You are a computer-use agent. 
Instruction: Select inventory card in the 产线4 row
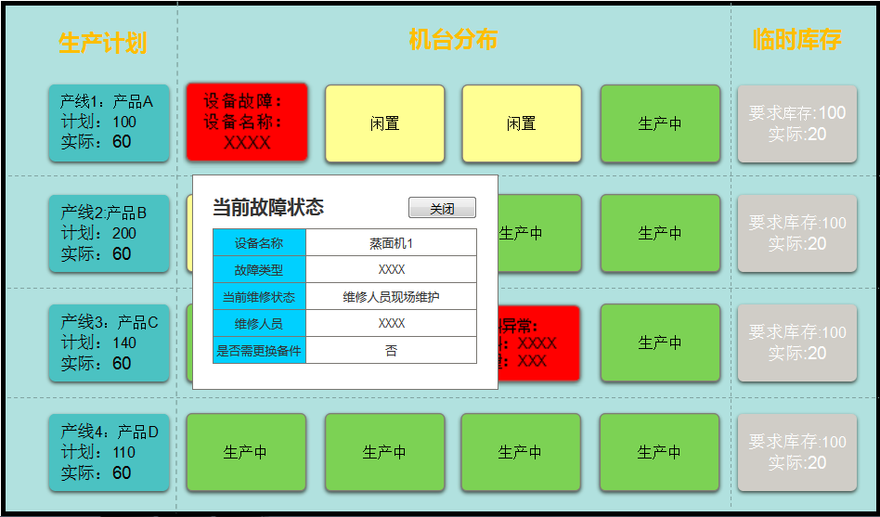[797, 452]
